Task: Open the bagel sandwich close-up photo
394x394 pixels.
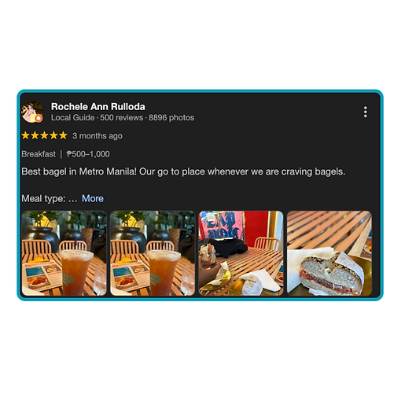Action: coord(330,253)
